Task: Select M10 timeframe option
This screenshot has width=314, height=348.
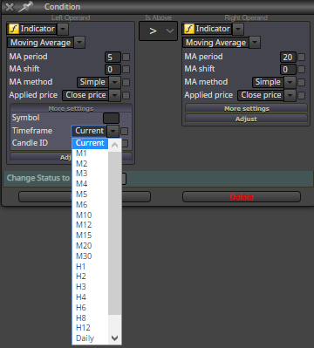Action: pos(90,215)
